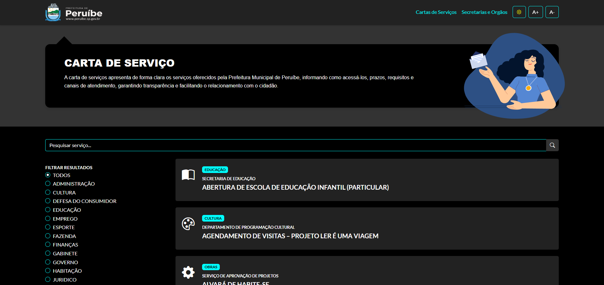Image resolution: width=604 pixels, height=285 pixels.
Task: Open Agendamento de Visitas Projeto Ler service
Action: pos(290,236)
